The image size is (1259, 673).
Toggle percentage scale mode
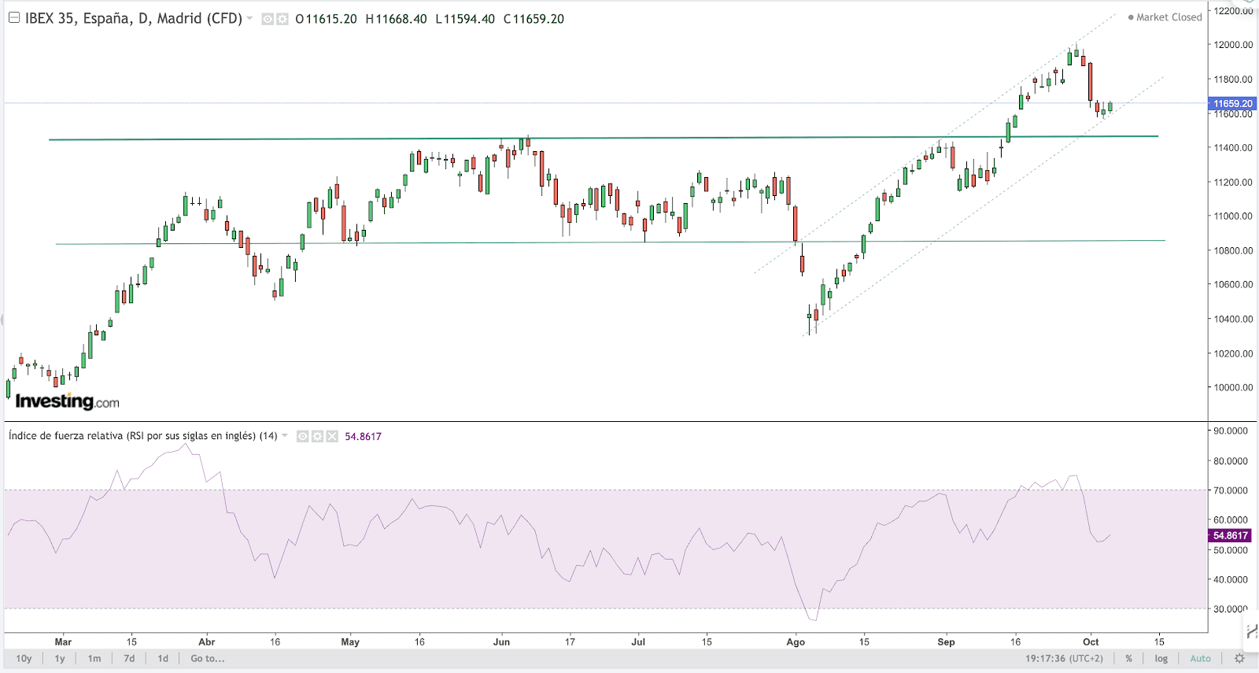pos(1128,659)
